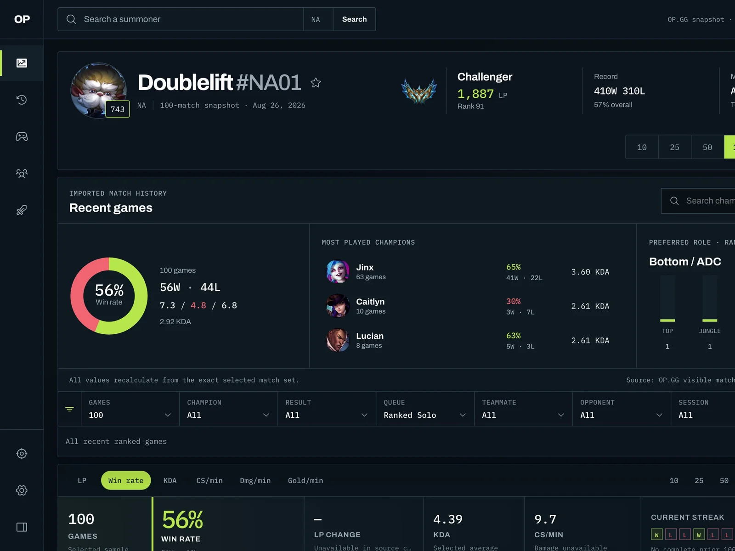
Task: Click Jinx's 65% win rate value
Action: tap(514, 267)
